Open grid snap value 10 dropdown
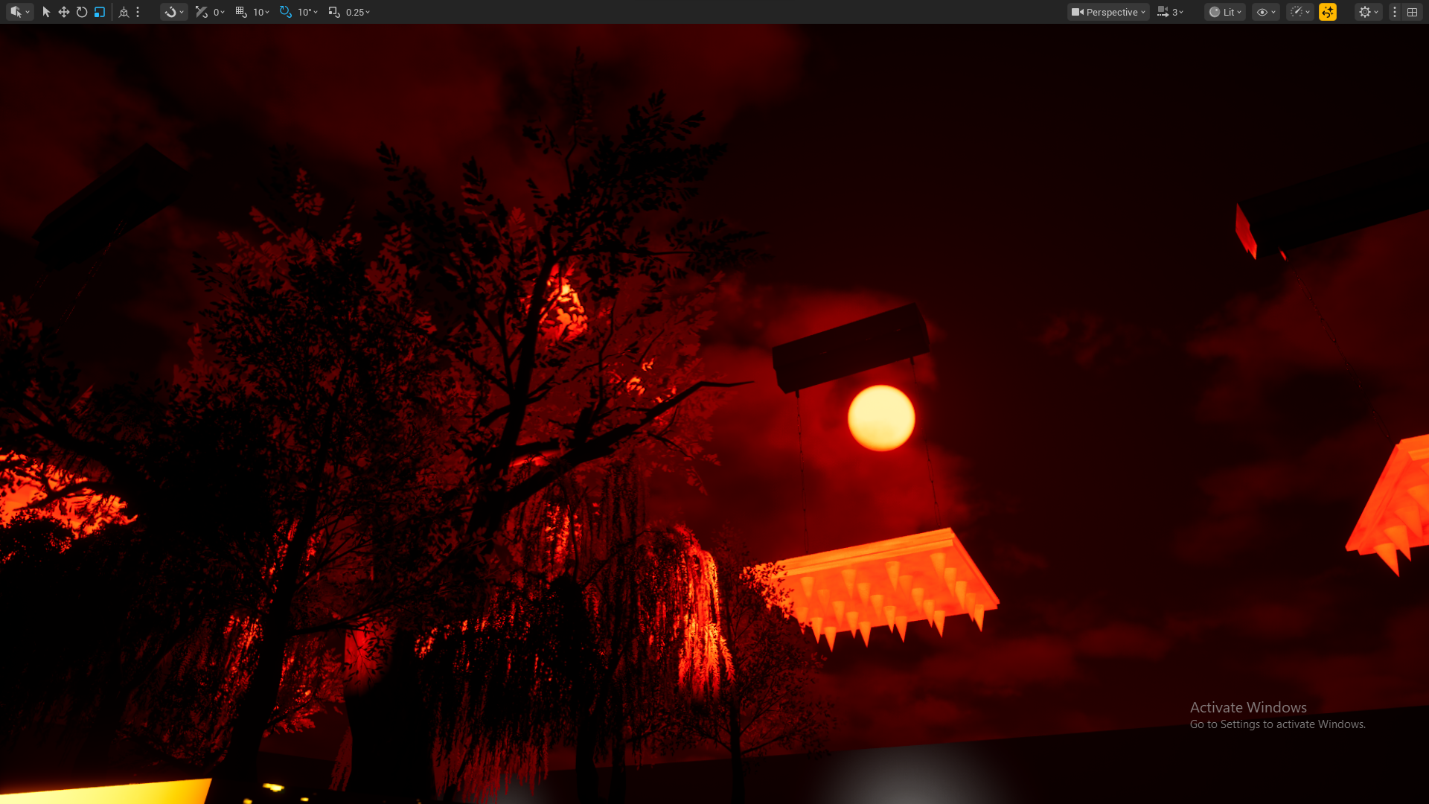 [x=261, y=12]
